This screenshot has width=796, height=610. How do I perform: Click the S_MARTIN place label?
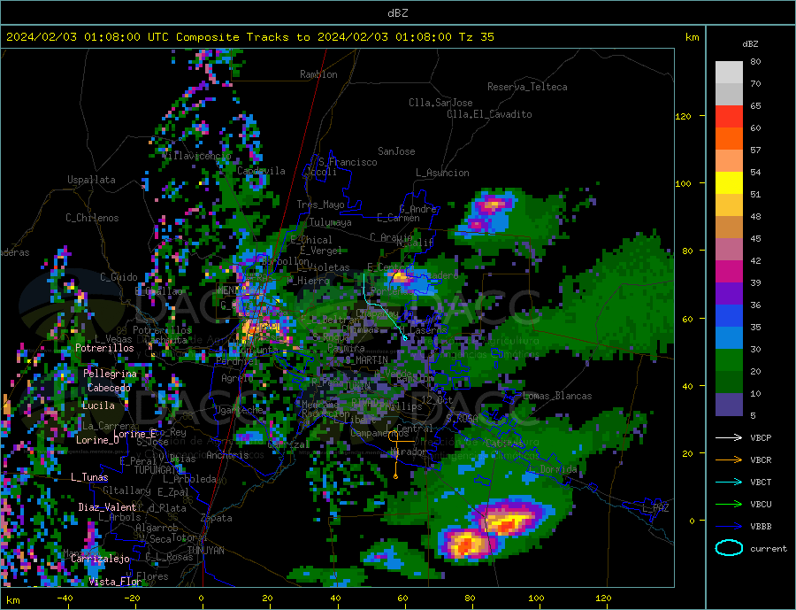[x=366, y=360]
